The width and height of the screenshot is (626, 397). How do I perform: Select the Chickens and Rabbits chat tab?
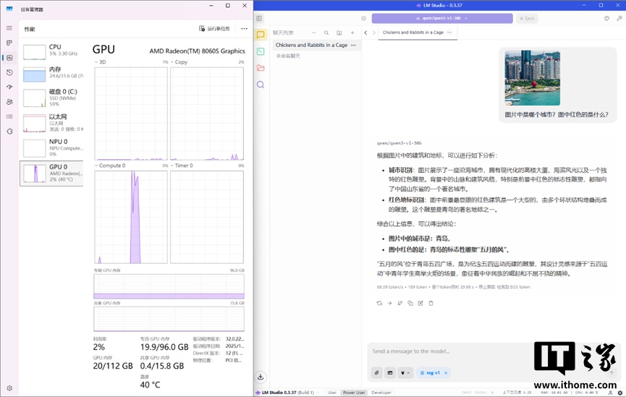413,33
